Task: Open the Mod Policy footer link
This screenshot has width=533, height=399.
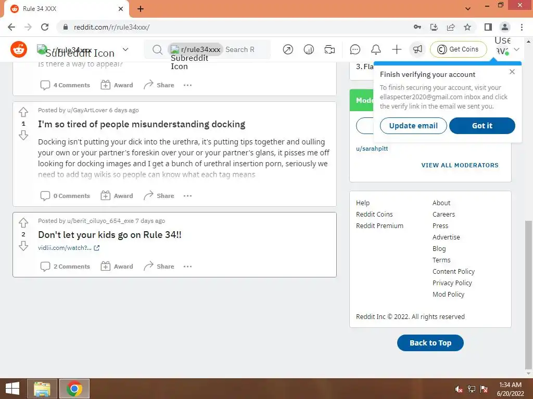Action: 448,294
